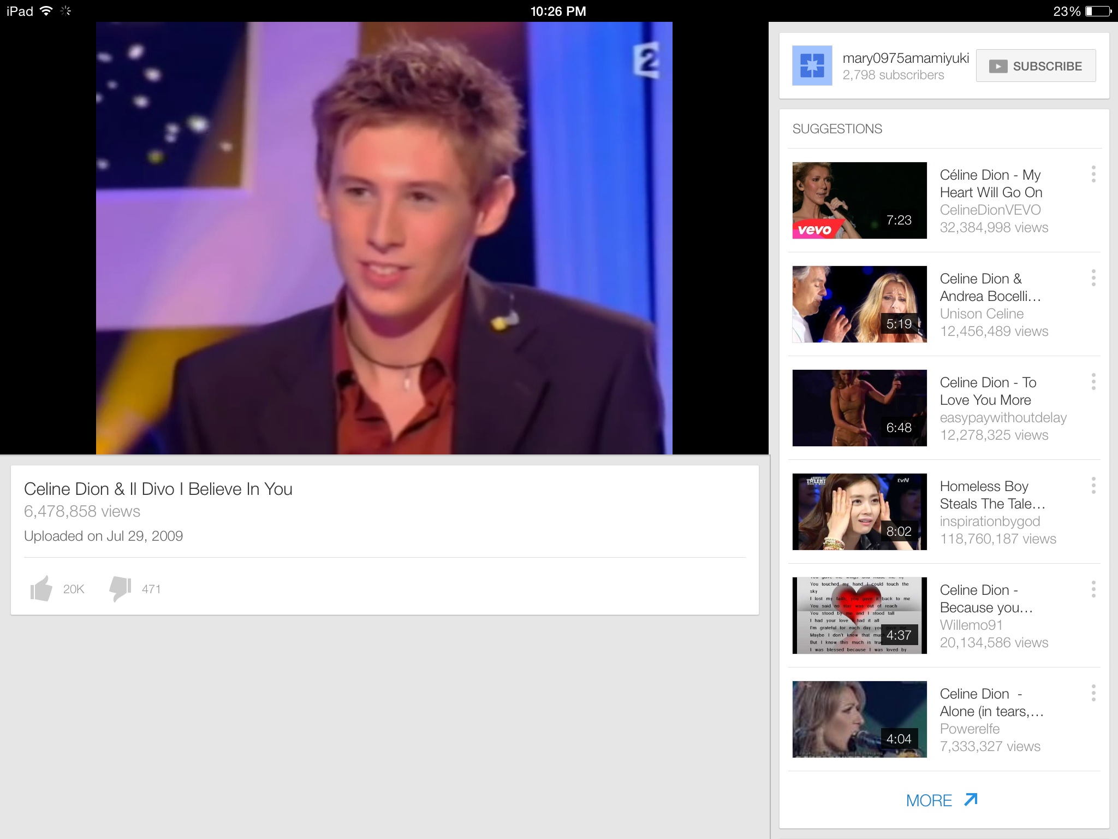Open options for Celine Dion & Andrea Bocelli
This screenshot has width=1118, height=839.
[x=1093, y=278]
